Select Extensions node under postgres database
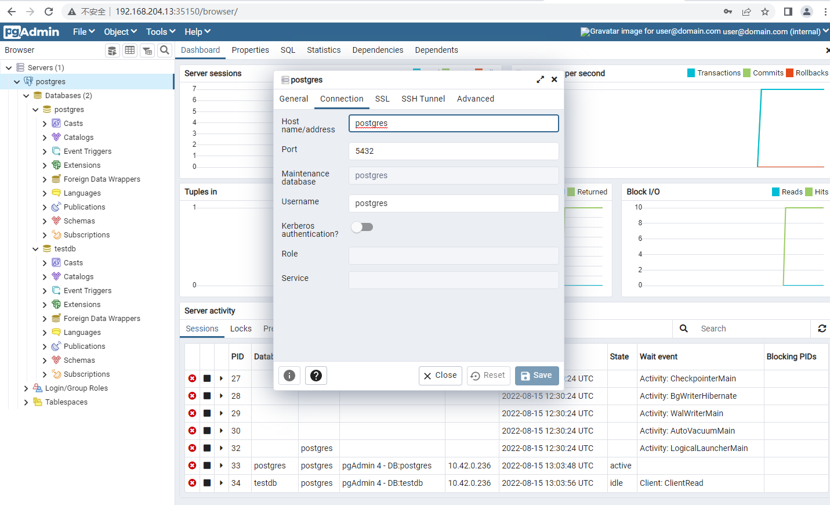Image resolution: width=830 pixels, height=505 pixels. coord(82,165)
